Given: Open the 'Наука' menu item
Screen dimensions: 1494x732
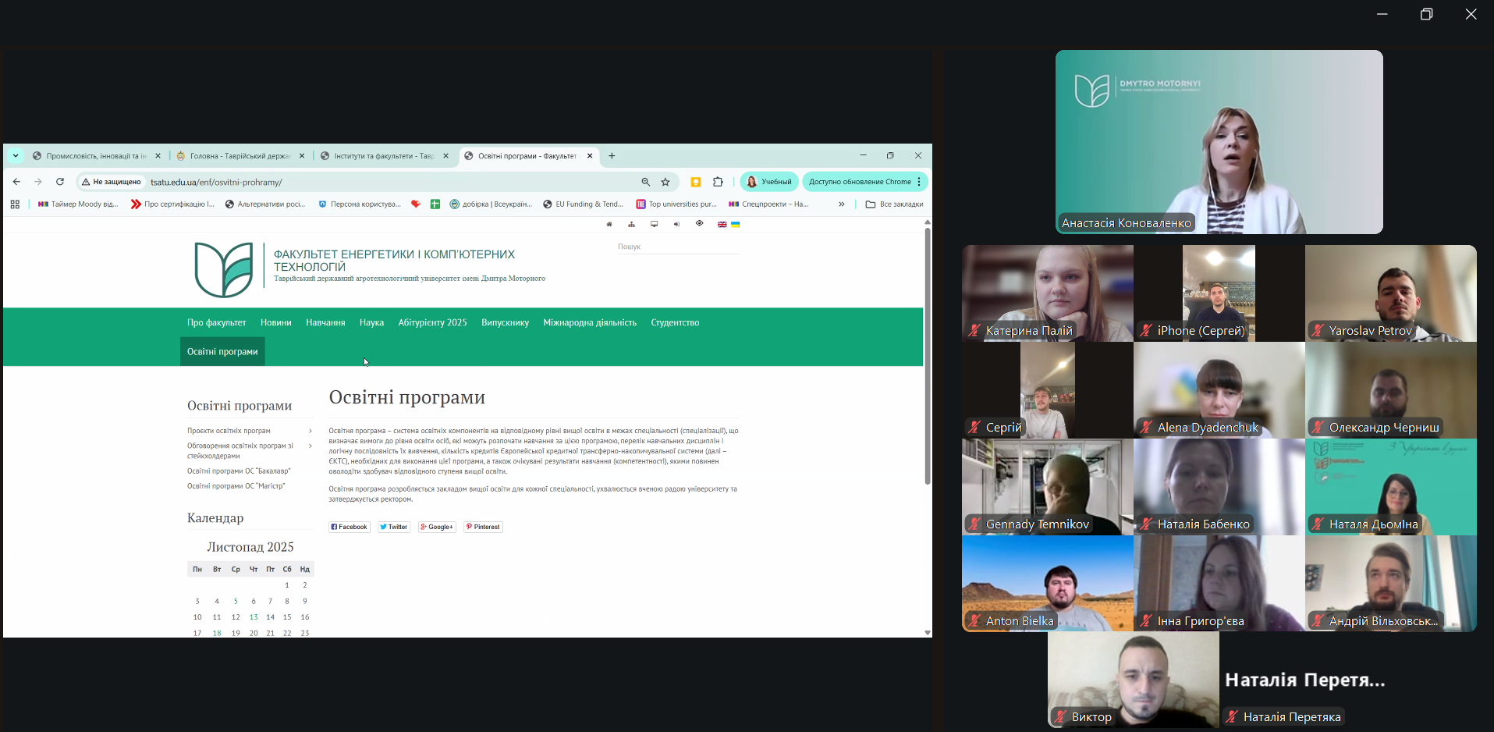Looking at the screenshot, I should (371, 323).
